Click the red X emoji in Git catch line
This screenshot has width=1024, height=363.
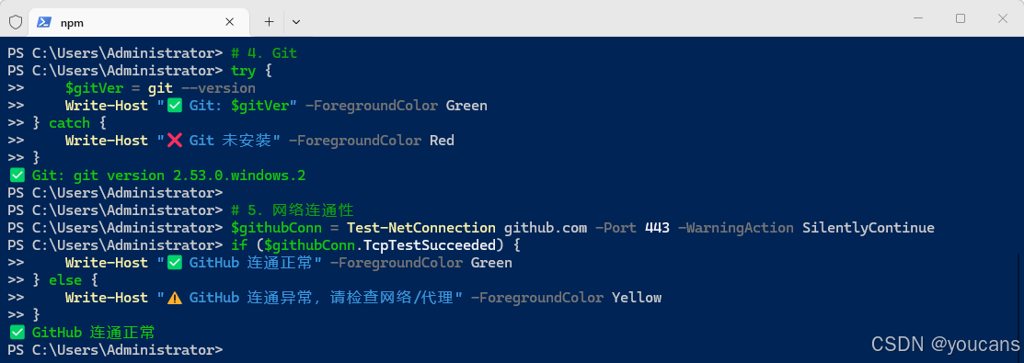pyautogui.click(x=175, y=141)
